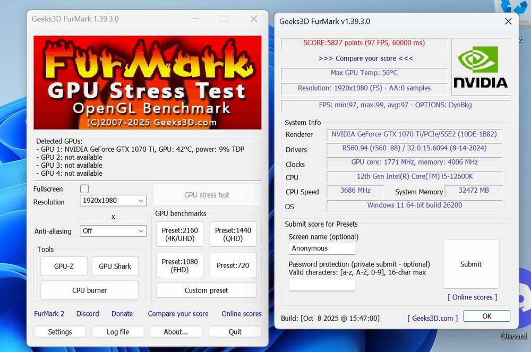This screenshot has height=352, width=531.
Task: Open the Log file button
Action: (x=118, y=332)
